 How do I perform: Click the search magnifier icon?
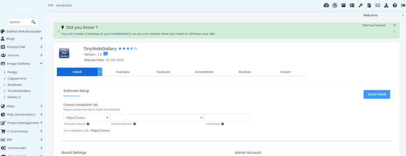[x=34, y=22]
